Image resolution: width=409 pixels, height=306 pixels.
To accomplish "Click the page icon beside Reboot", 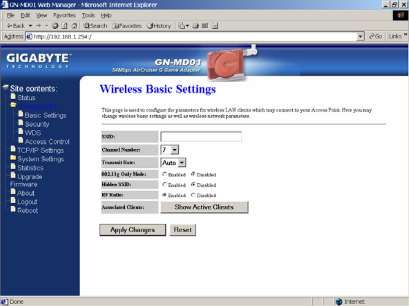I will coord(13,209).
